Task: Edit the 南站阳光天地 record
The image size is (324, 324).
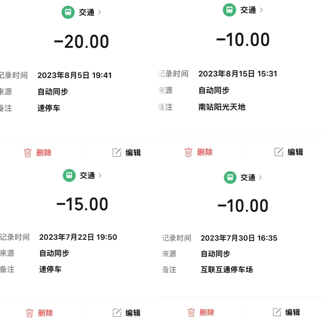Action: [x=289, y=152]
